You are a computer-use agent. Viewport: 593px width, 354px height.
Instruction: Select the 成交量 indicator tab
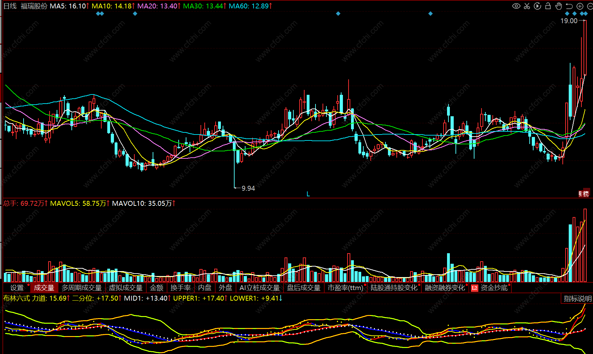44,288
